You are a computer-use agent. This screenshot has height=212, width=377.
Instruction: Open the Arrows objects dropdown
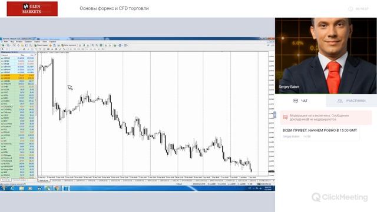(65, 49)
